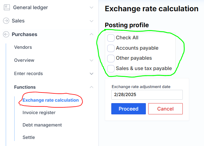Go to Invoice register
The width and height of the screenshot is (204, 146).
click(x=39, y=113)
